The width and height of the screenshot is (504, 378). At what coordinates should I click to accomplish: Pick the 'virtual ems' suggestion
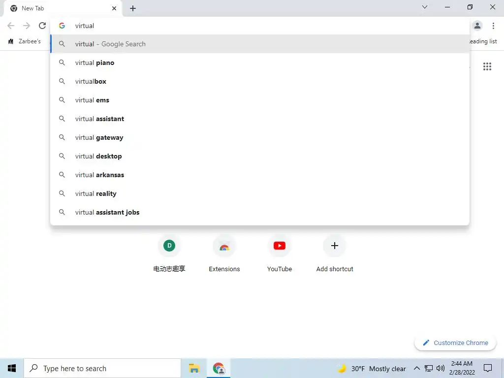pos(260,100)
